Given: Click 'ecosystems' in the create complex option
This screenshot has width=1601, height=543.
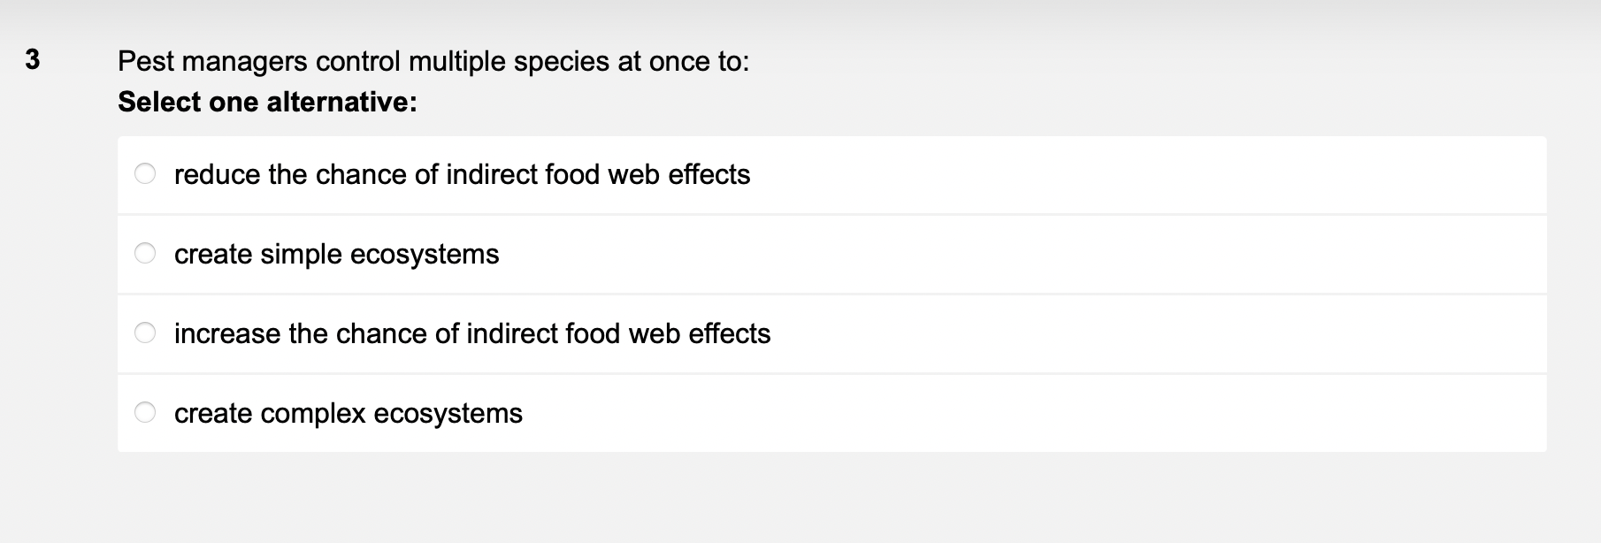Looking at the screenshot, I should pyautogui.click(x=448, y=413).
